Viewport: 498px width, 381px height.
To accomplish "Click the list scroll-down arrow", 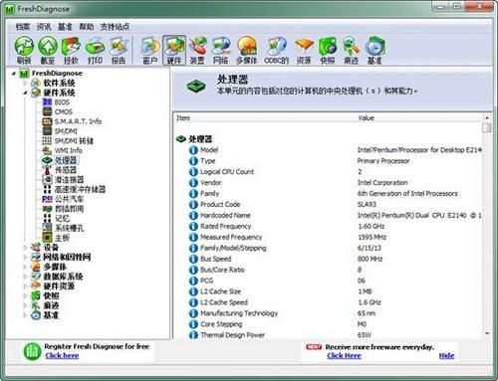I will 487,333.
